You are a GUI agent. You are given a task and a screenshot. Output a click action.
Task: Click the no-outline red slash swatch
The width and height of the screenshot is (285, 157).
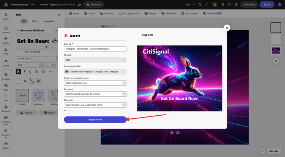pyautogui.click(x=32, y=81)
